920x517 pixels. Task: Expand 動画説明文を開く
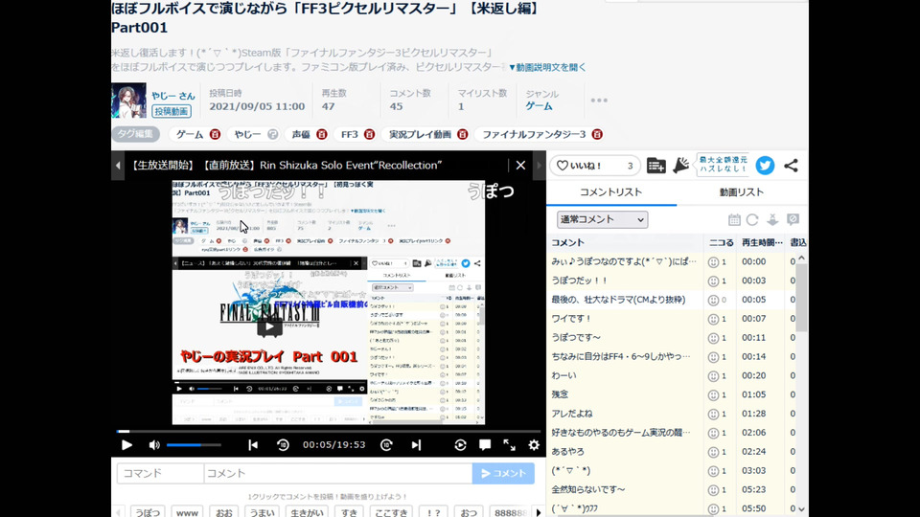point(547,67)
